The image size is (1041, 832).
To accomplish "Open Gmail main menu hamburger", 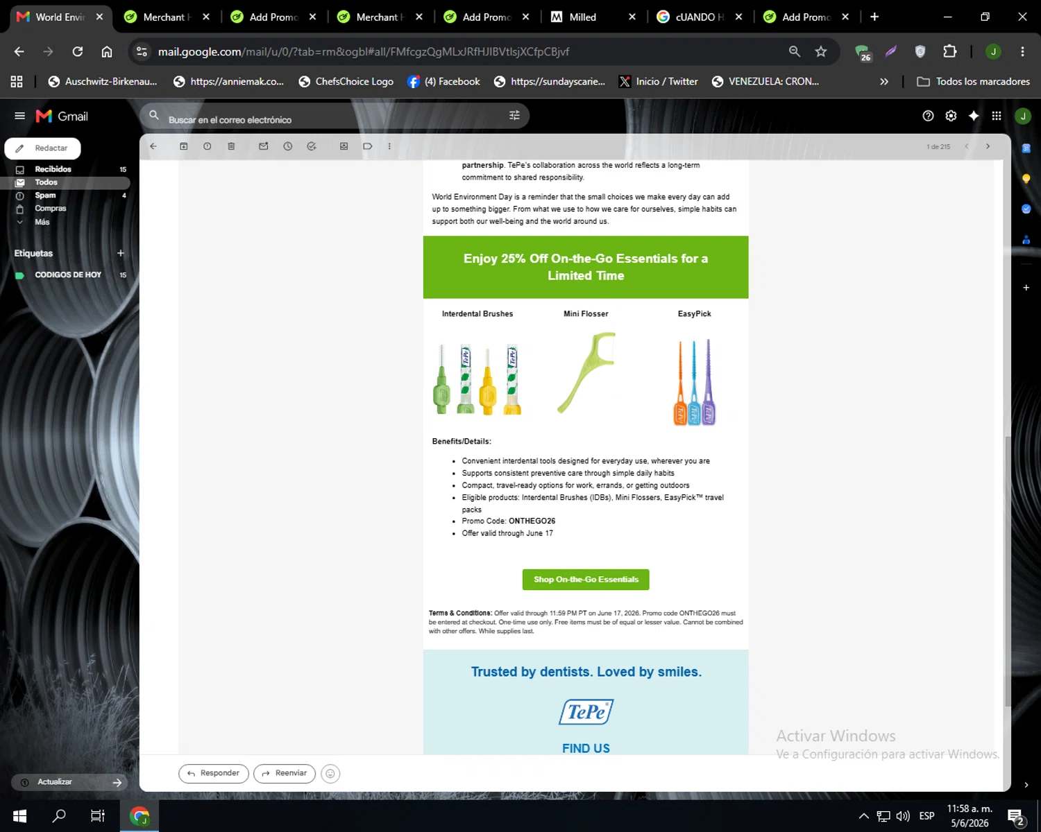I will pyautogui.click(x=19, y=116).
